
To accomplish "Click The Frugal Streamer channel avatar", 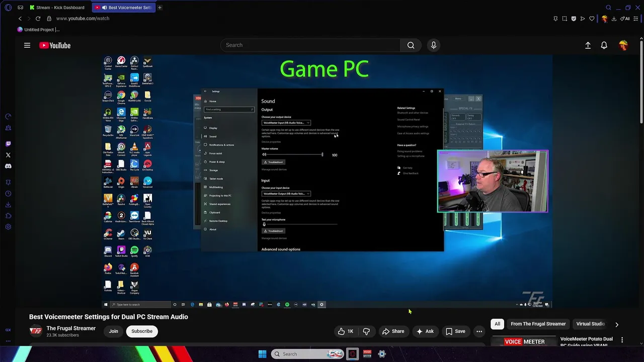I will (36, 331).
